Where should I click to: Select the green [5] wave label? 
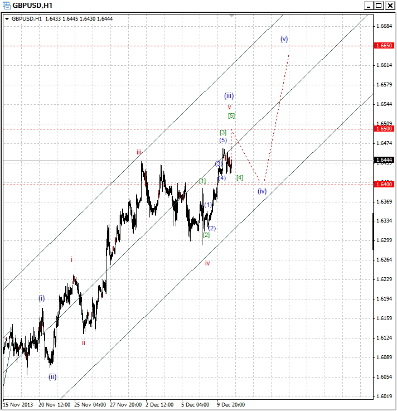click(231, 115)
